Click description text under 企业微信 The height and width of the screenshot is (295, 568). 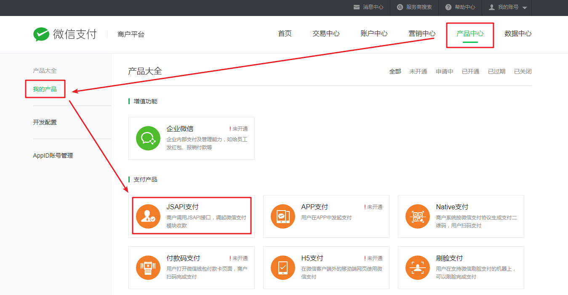coord(207,143)
